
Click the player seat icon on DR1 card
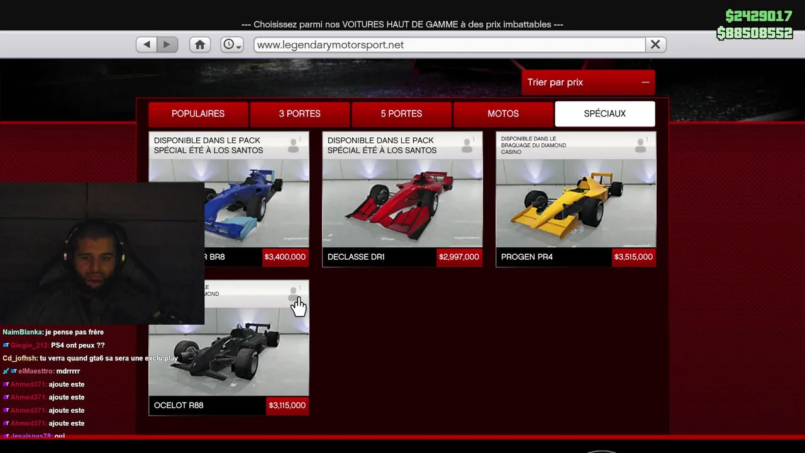(x=467, y=145)
